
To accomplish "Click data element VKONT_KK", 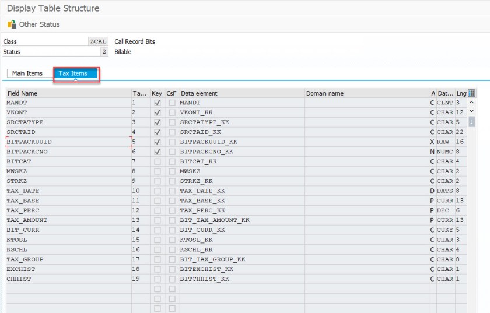I will tap(242, 112).
